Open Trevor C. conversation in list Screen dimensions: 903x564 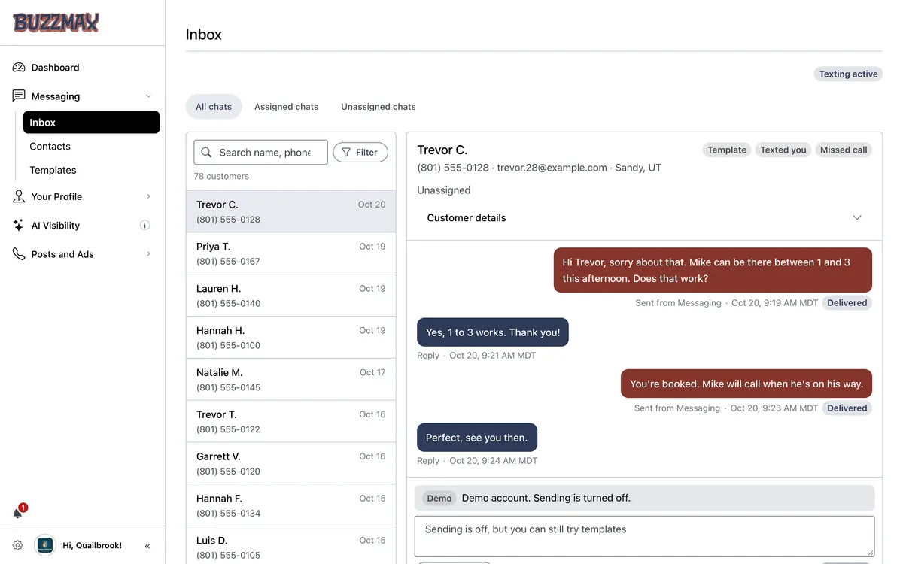pos(291,211)
